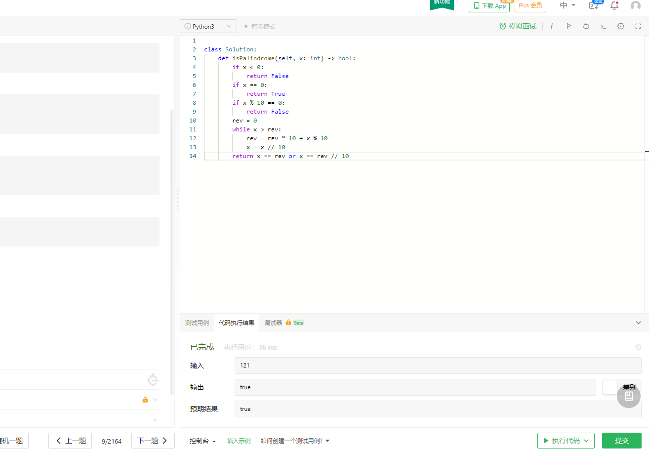Toggle the 差别 diff switch

point(610,387)
